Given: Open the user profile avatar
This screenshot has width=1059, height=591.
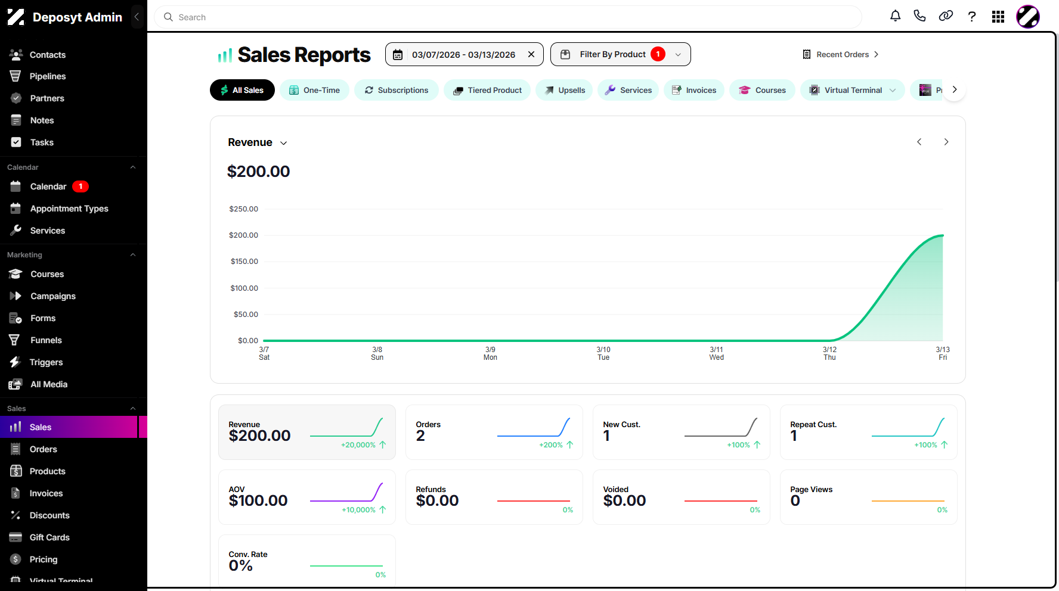Looking at the screenshot, I should [1028, 17].
